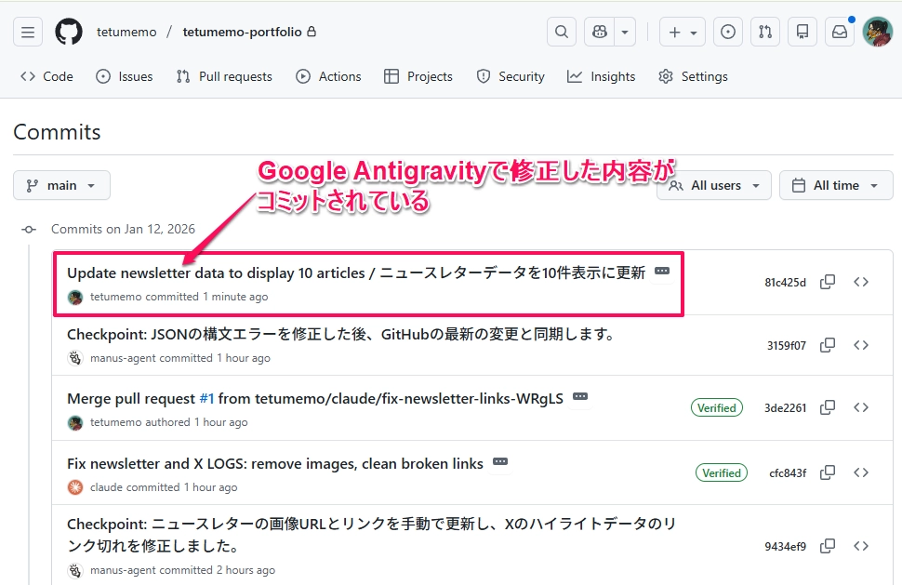Open the All time date filter
902x585 pixels.
click(x=836, y=185)
